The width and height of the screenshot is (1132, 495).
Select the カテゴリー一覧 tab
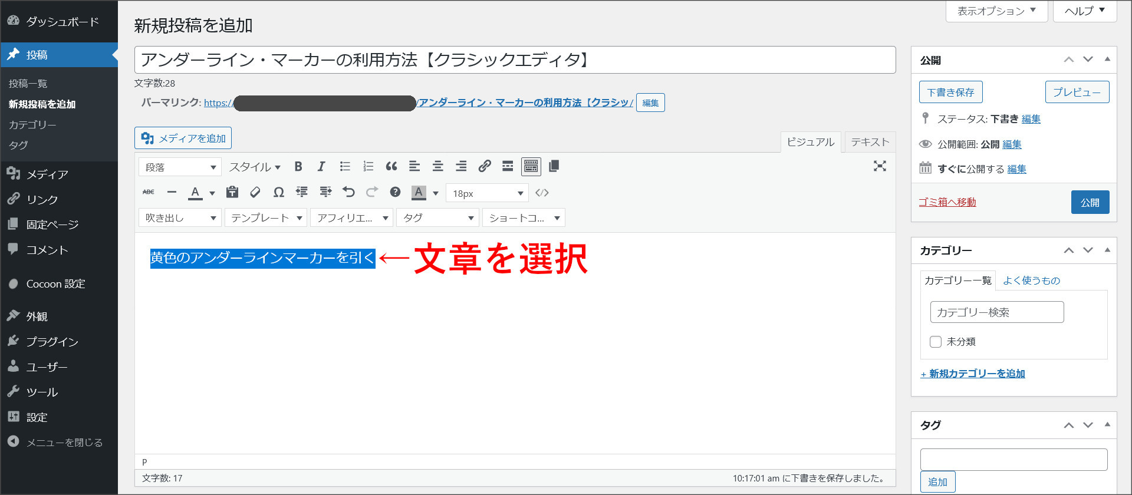957,280
